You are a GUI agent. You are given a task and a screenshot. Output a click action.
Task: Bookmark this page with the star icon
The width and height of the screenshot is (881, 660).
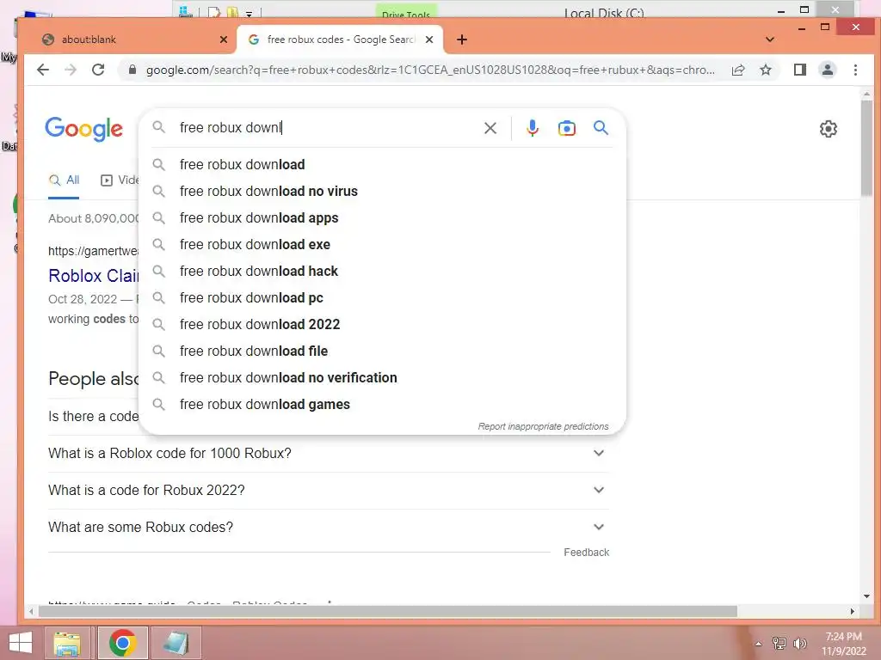click(765, 70)
